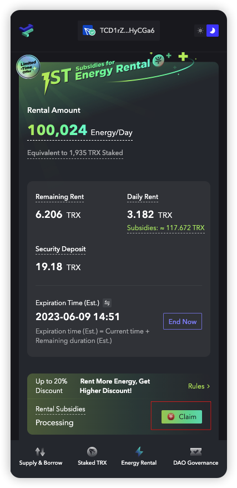This screenshot has width=237, height=488.
Task: Click the coin icon on the Claim button
Action: [171, 417]
